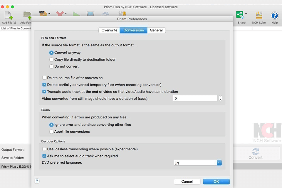This screenshot has height=188, width=282.
Task: Click the still image duration stepper arrows
Action: pos(221,98)
